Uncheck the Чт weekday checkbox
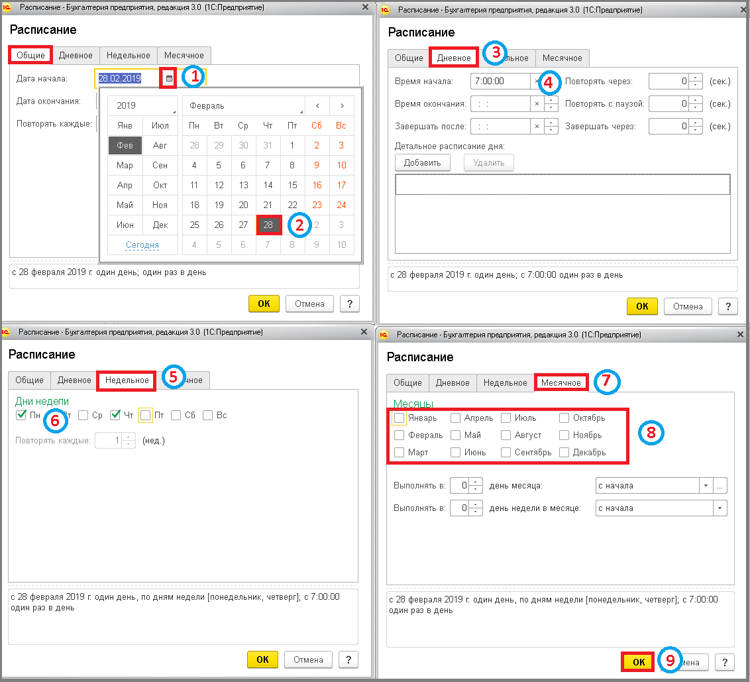 click(115, 415)
